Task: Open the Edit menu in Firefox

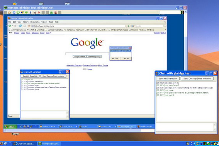Action: pos(14,22)
